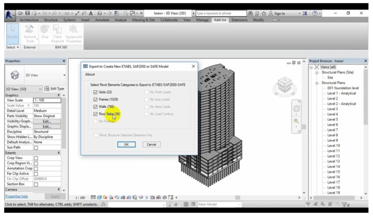This screenshot has height=218, width=373.
Task: Click the Project Browser vertical scrollbar
Action: point(366,97)
